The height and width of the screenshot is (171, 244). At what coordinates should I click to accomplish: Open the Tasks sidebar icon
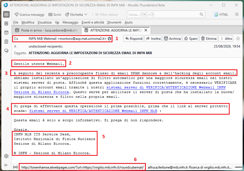tap(6, 42)
